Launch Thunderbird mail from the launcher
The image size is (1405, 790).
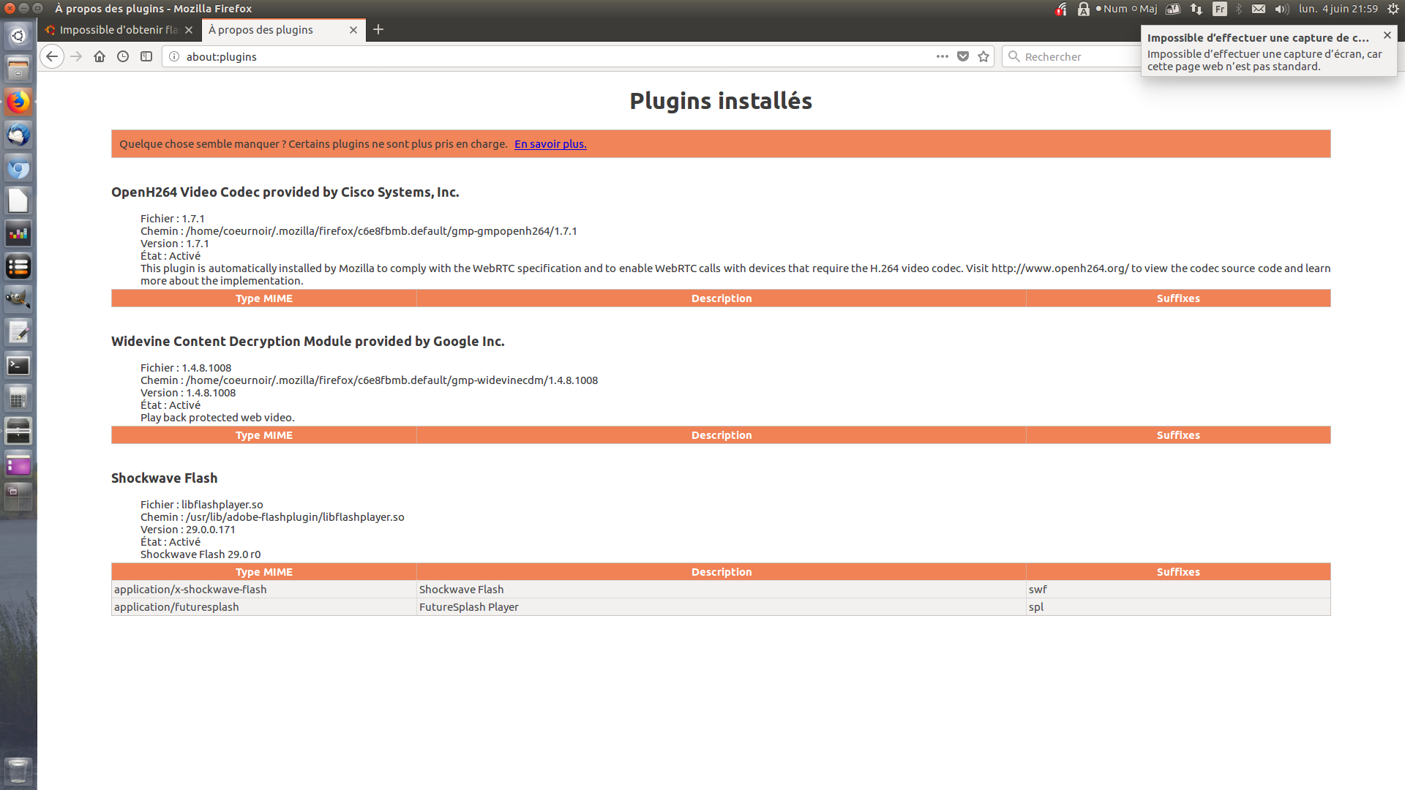tap(18, 135)
